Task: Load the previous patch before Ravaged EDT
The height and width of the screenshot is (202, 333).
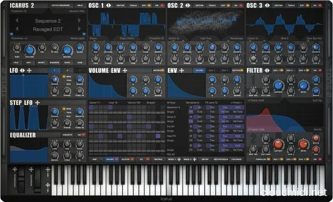Action: coord(17,29)
